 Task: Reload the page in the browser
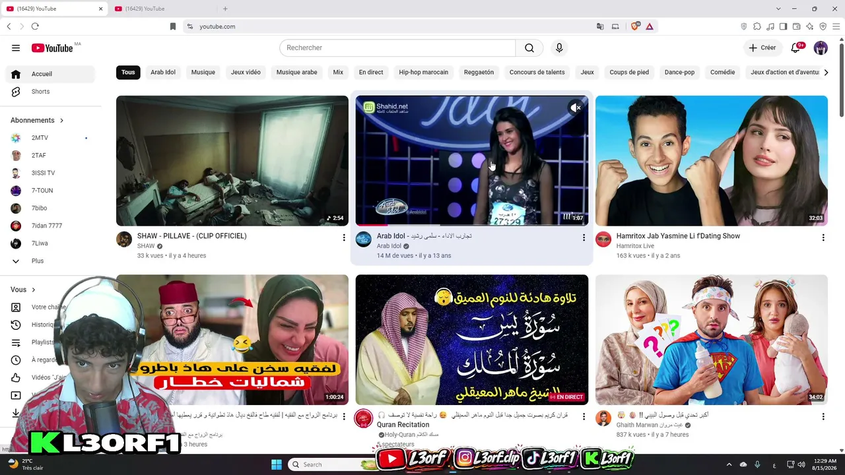click(x=35, y=26)
